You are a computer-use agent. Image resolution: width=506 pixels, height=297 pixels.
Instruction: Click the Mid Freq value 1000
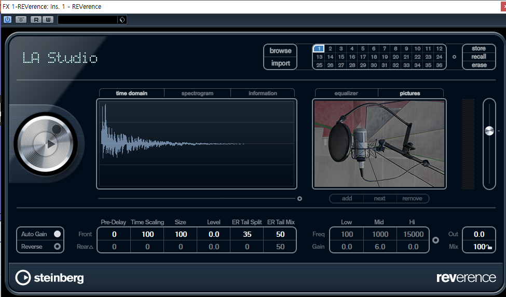pos(380,234)
